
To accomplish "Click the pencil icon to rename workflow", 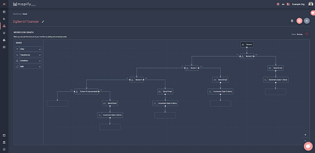I will (43, 22).
